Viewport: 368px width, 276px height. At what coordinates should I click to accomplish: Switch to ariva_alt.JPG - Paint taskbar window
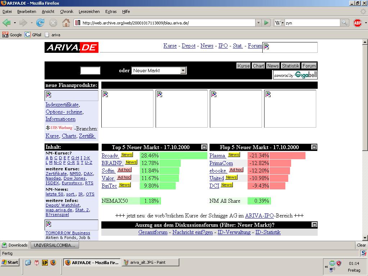click(x=151, y=262)
